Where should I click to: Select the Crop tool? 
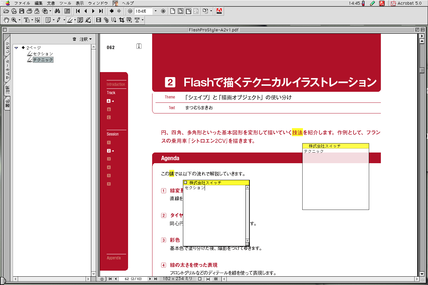point(122,20)
